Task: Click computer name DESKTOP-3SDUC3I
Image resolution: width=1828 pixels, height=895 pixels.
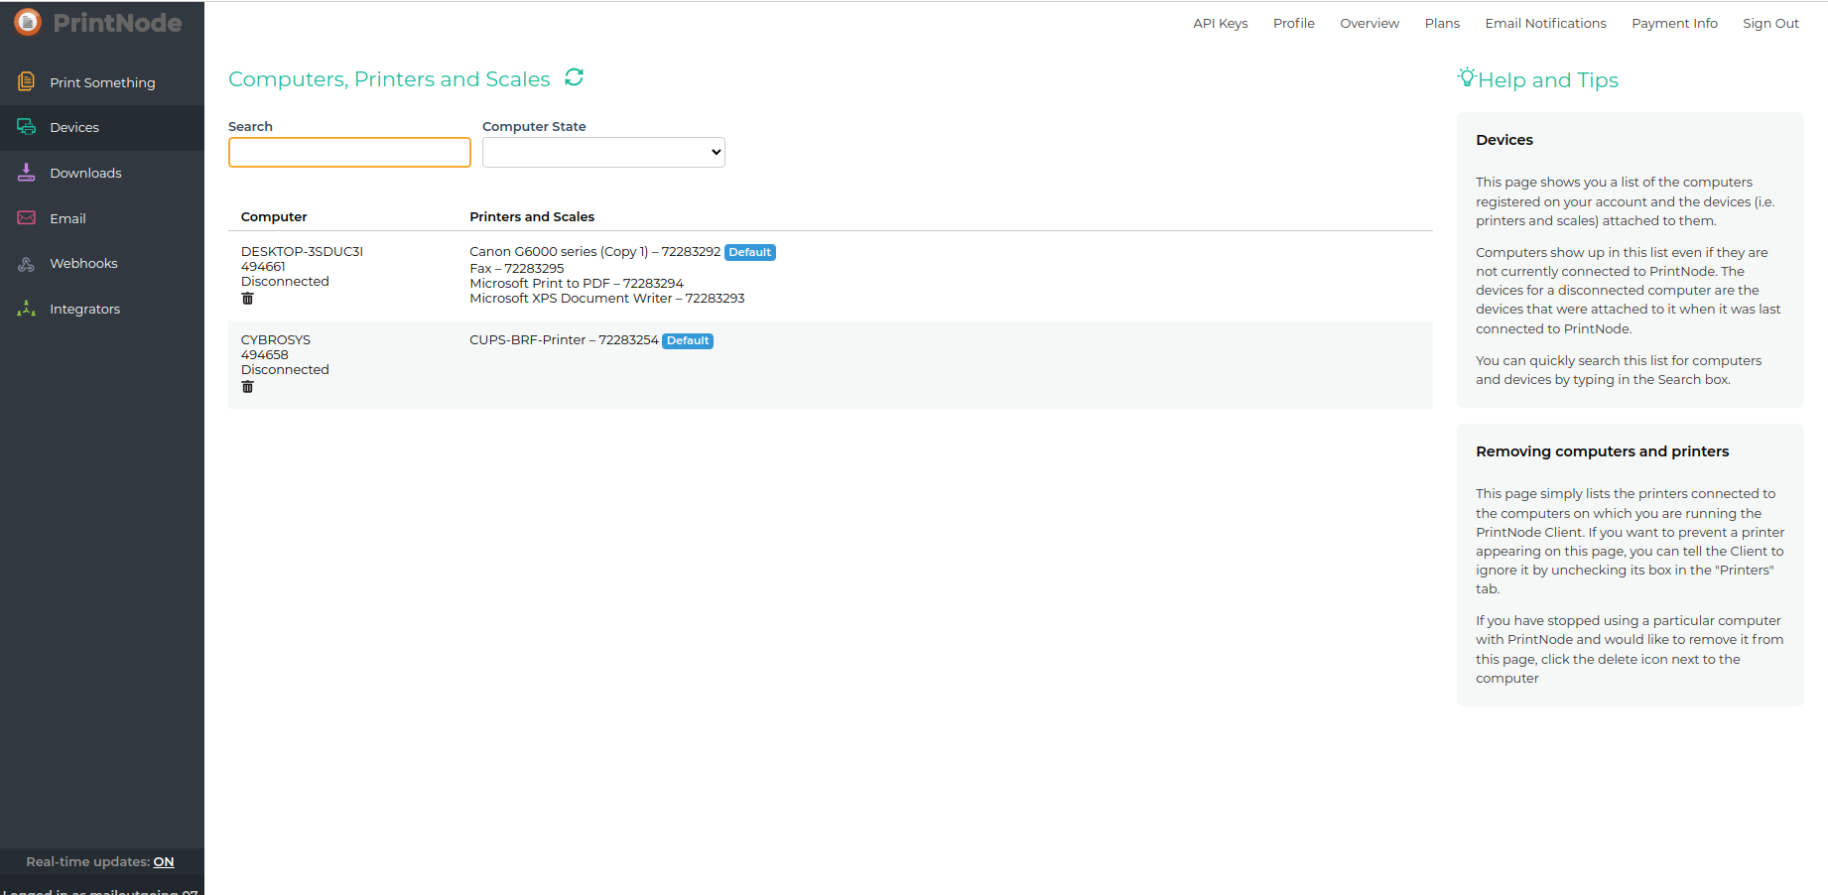Action: coord(302,252)
